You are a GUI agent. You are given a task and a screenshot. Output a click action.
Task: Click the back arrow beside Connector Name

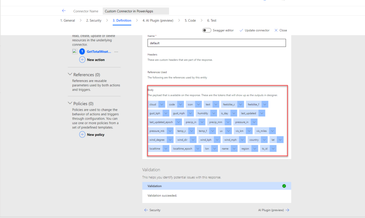(63, 11)
